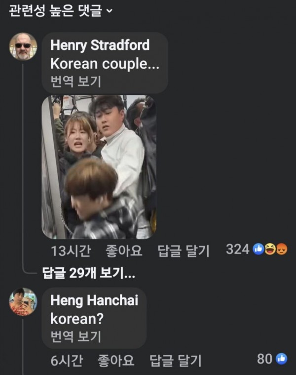This screenshot has height=375, width=296.
Task: Like Henry Stradford's comment with 좋아요
Action: (124, 250)
